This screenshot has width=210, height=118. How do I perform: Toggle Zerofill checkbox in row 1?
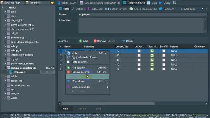click(164, 51)
